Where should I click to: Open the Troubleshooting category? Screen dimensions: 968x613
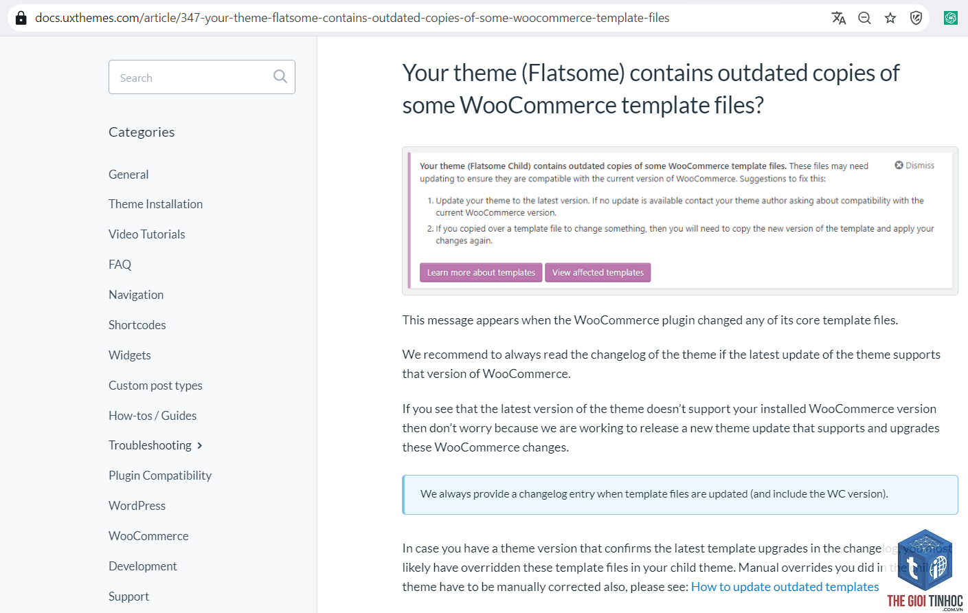[150, 445]
